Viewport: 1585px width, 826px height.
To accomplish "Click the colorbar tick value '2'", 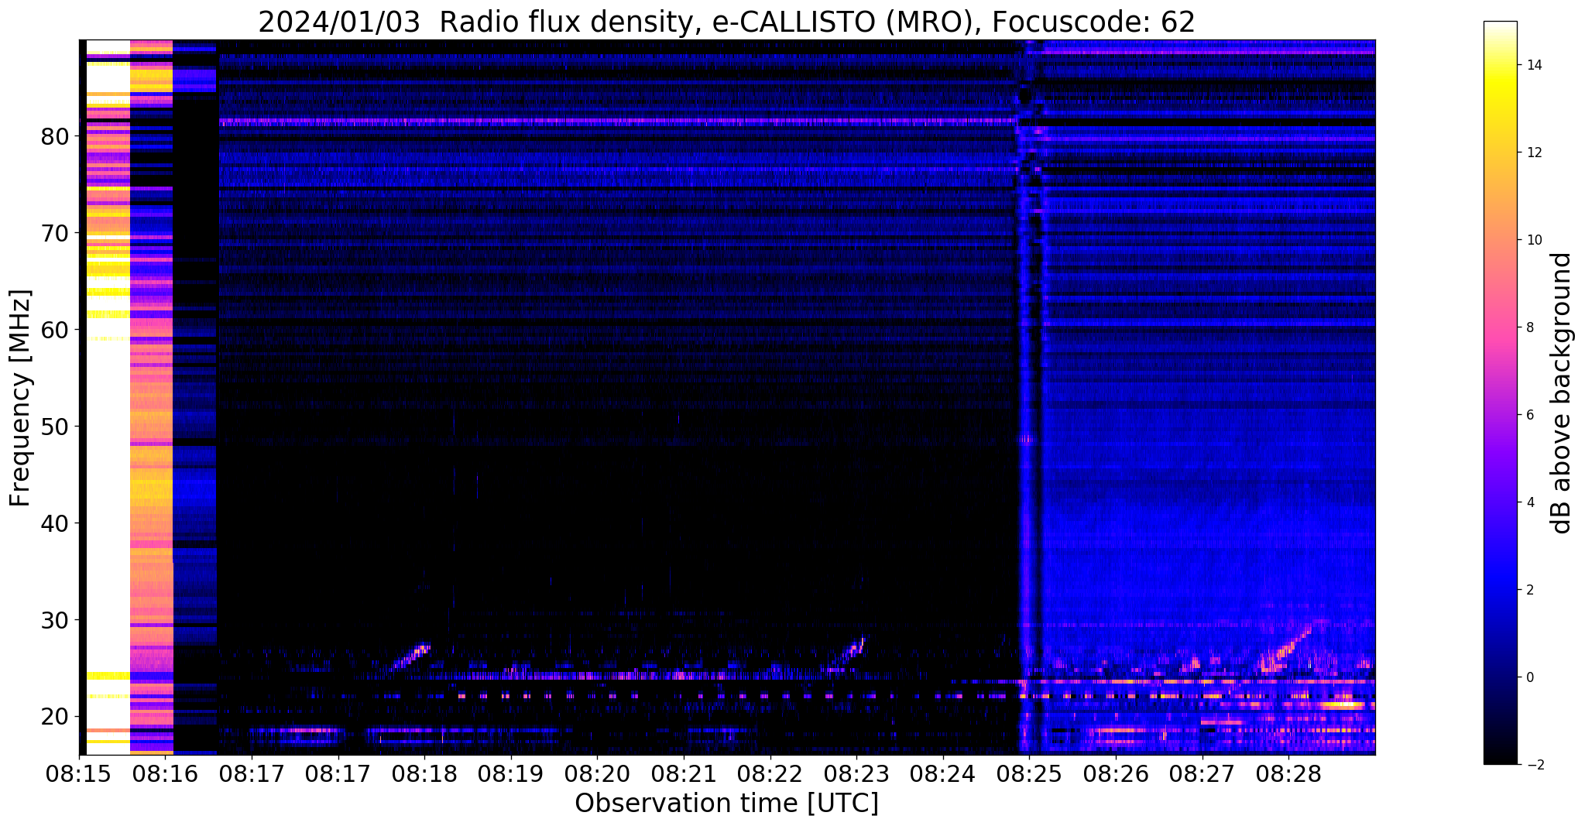I will tap(1529, 590).
